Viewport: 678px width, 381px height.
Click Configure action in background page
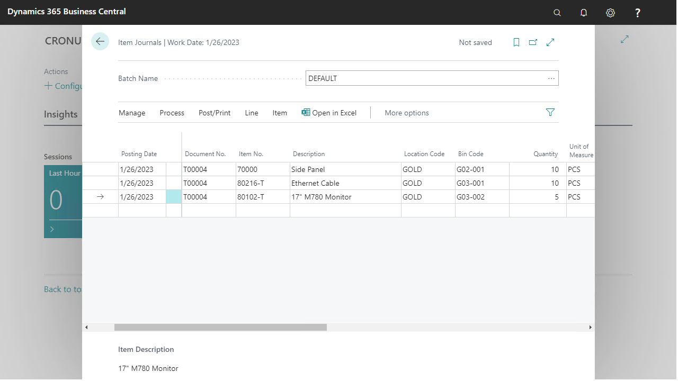click(x=63, y=86)
